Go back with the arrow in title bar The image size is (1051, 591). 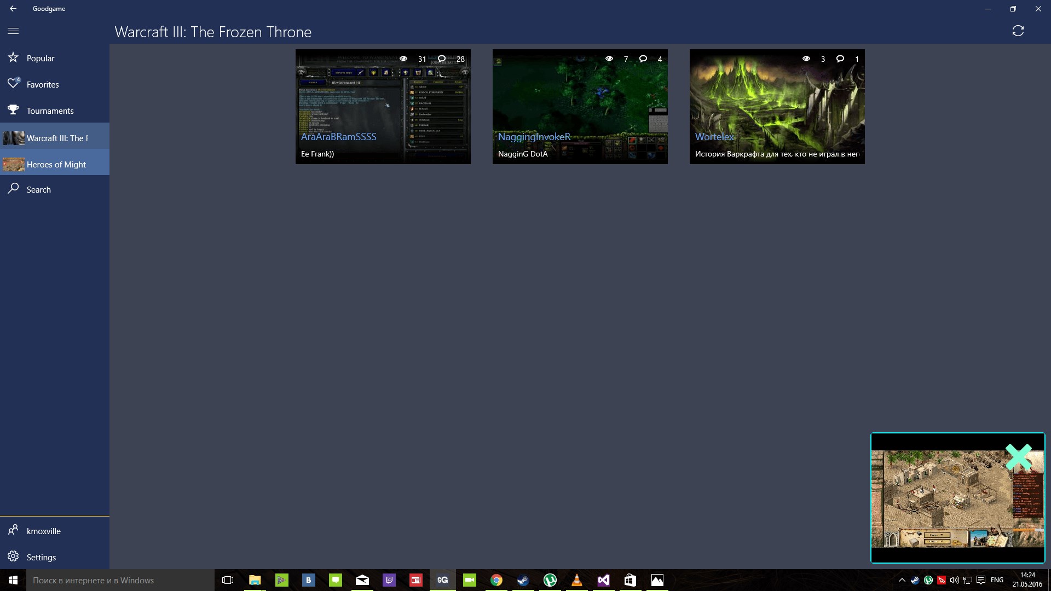point(13,9)
